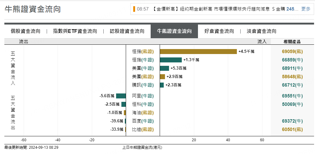Click the +5.3百萬 value label
This screenshot has width=315, height=154.
pyautogui.click(x=178, y=69)
